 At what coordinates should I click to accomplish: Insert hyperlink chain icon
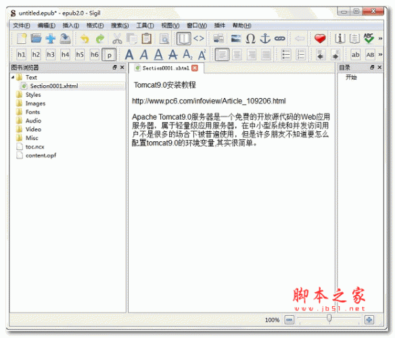coord(279,39)
